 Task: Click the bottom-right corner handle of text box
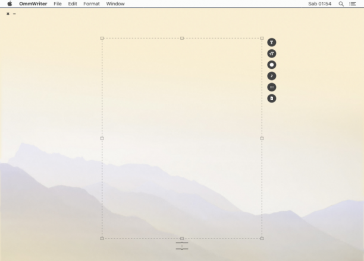click(x=262, y=238)
